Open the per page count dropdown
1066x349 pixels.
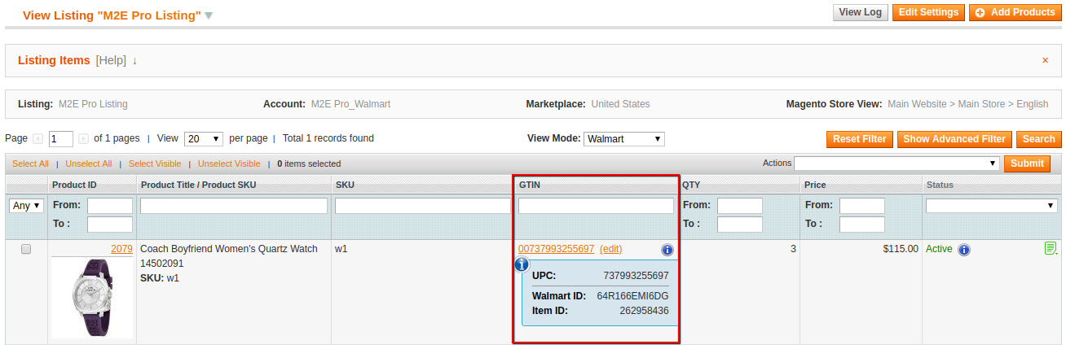coord(203,139)
